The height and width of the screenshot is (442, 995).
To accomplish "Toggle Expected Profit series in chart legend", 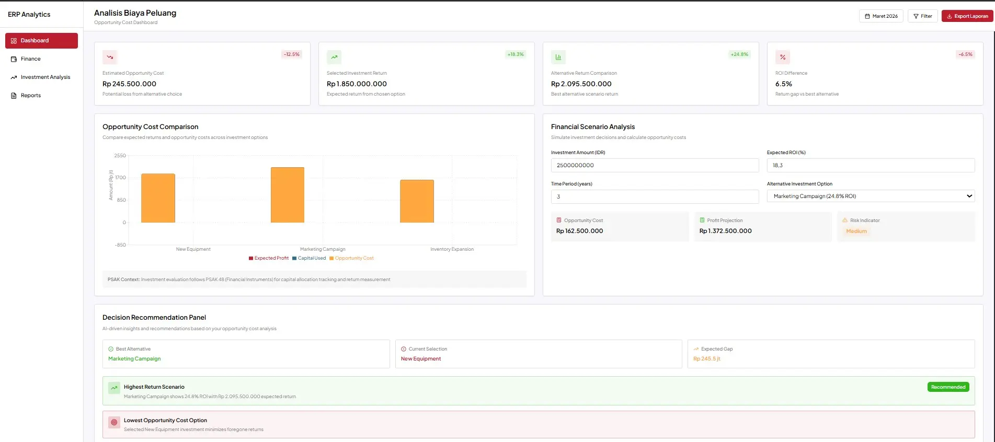I will pyautogui.click(x=268, y=258).
